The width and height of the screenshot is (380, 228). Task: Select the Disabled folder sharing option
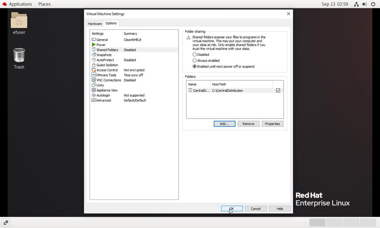tap(195, 55)
